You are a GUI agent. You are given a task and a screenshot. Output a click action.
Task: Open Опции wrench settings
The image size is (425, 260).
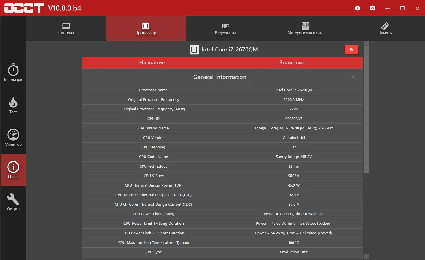(13, 202)
